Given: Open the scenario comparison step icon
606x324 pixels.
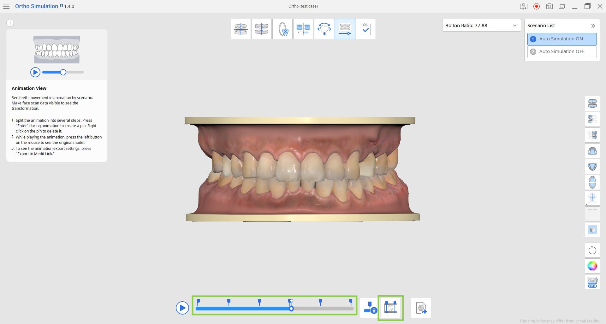Looking at the screenshot, I should 303,29.
